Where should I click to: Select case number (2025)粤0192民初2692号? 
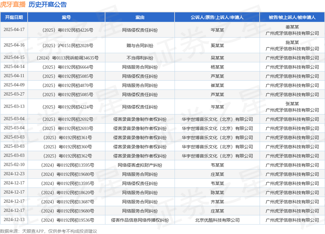click(68, 120)
